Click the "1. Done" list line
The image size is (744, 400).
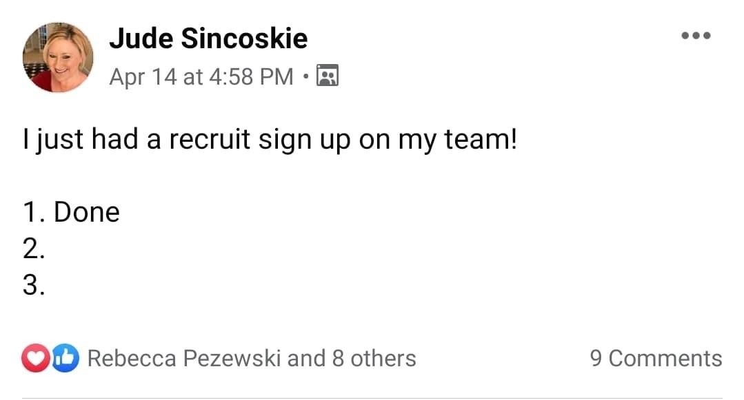71,212
